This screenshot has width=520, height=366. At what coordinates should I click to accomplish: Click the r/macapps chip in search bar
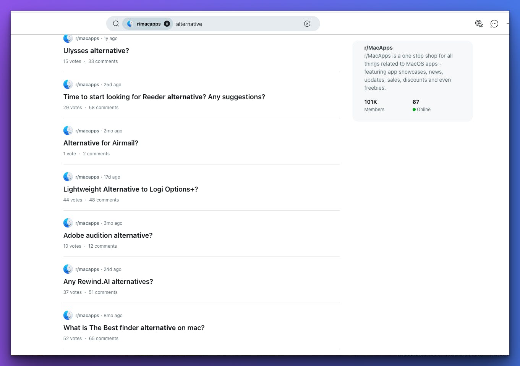pyautogui.click(x=147, y=24)
